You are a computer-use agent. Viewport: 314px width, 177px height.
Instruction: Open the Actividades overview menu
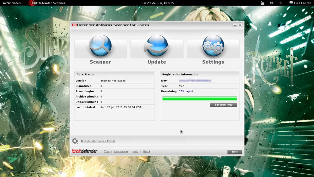(x=12, y=3)
